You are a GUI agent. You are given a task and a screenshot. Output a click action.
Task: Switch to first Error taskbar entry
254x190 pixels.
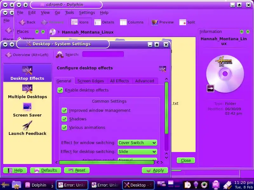[x=72, y=185]
